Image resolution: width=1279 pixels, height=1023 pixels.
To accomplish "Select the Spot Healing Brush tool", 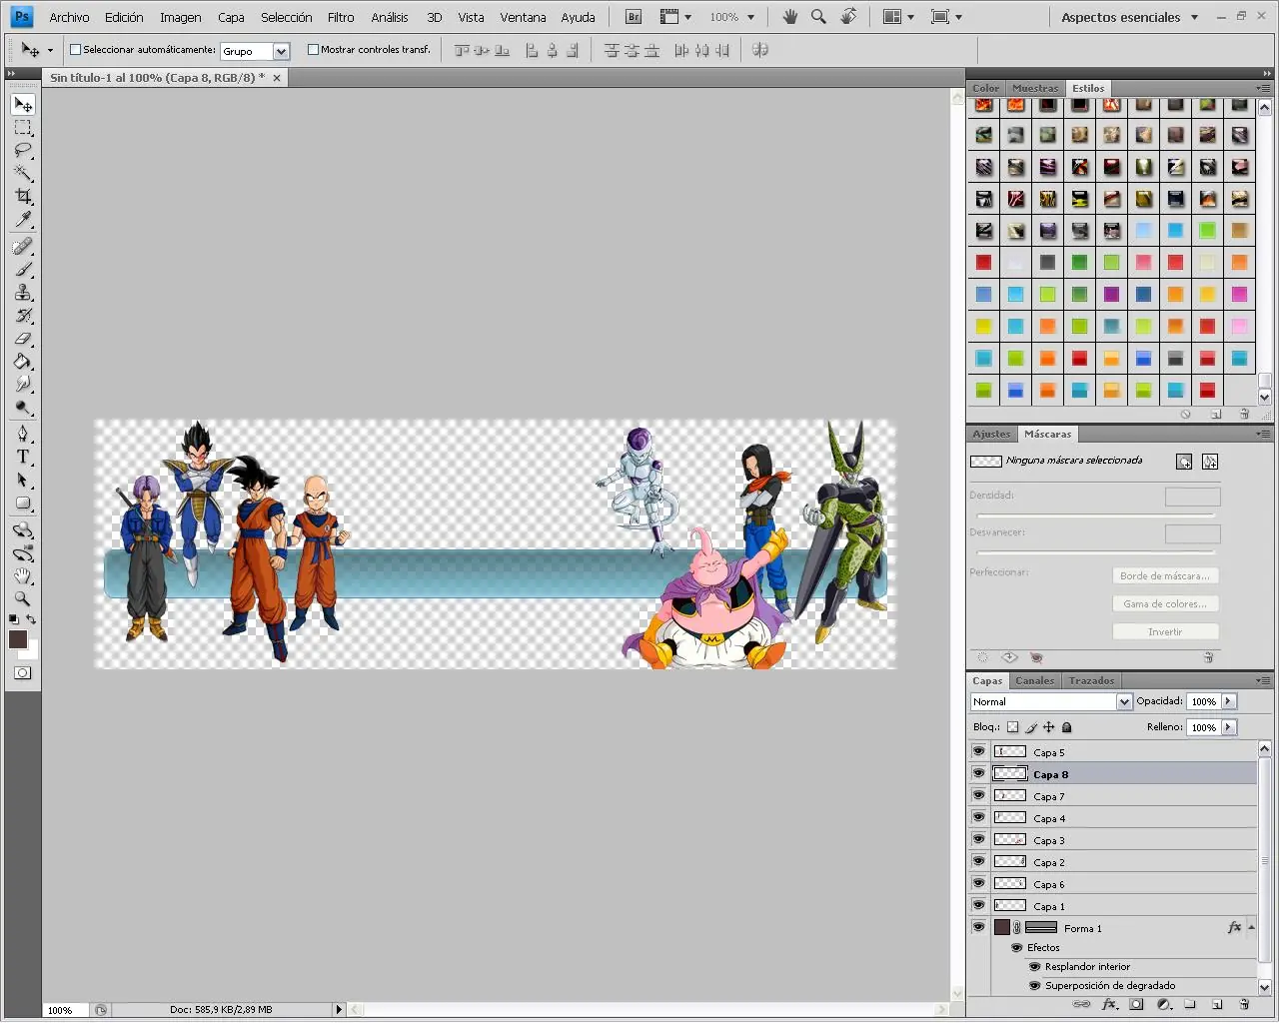I will click(x=23, y=247).
